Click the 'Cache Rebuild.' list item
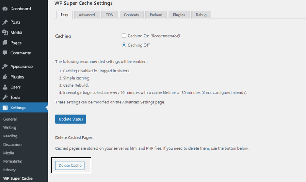 pyautogui.click(x=76, y=85)
